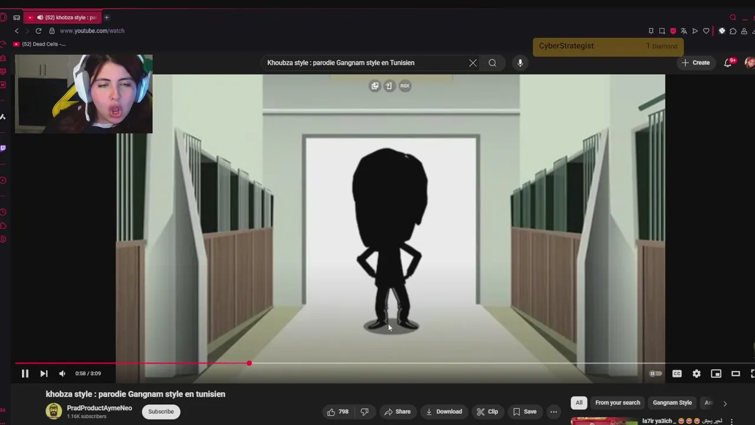Reload the current page
This screenshot has height=425, width=755.
[38, 31]
